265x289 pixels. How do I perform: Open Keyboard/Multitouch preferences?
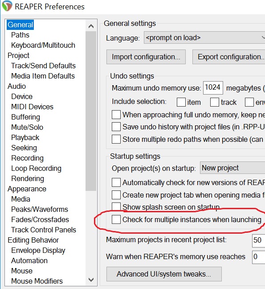click(43, 45)
